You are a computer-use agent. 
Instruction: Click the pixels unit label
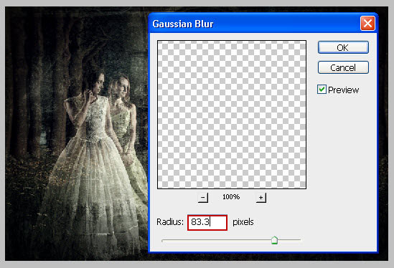pos(243,222)
